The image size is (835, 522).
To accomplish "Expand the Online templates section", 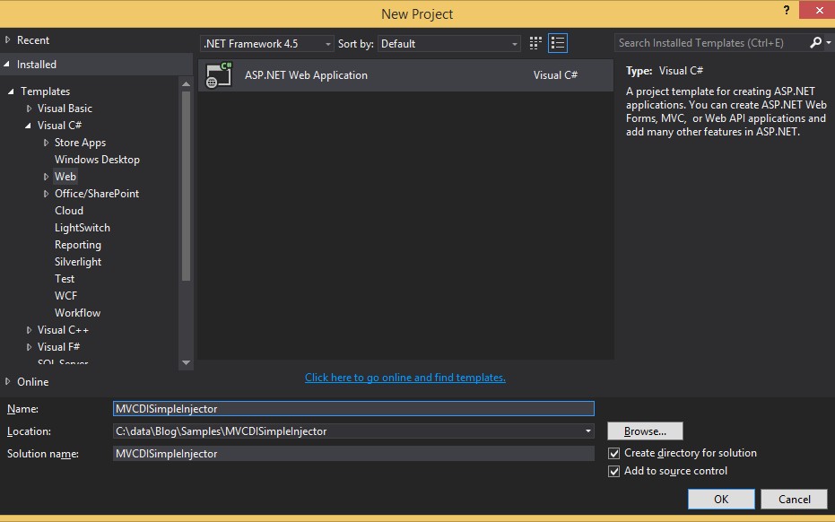I will tap(9, 382).
